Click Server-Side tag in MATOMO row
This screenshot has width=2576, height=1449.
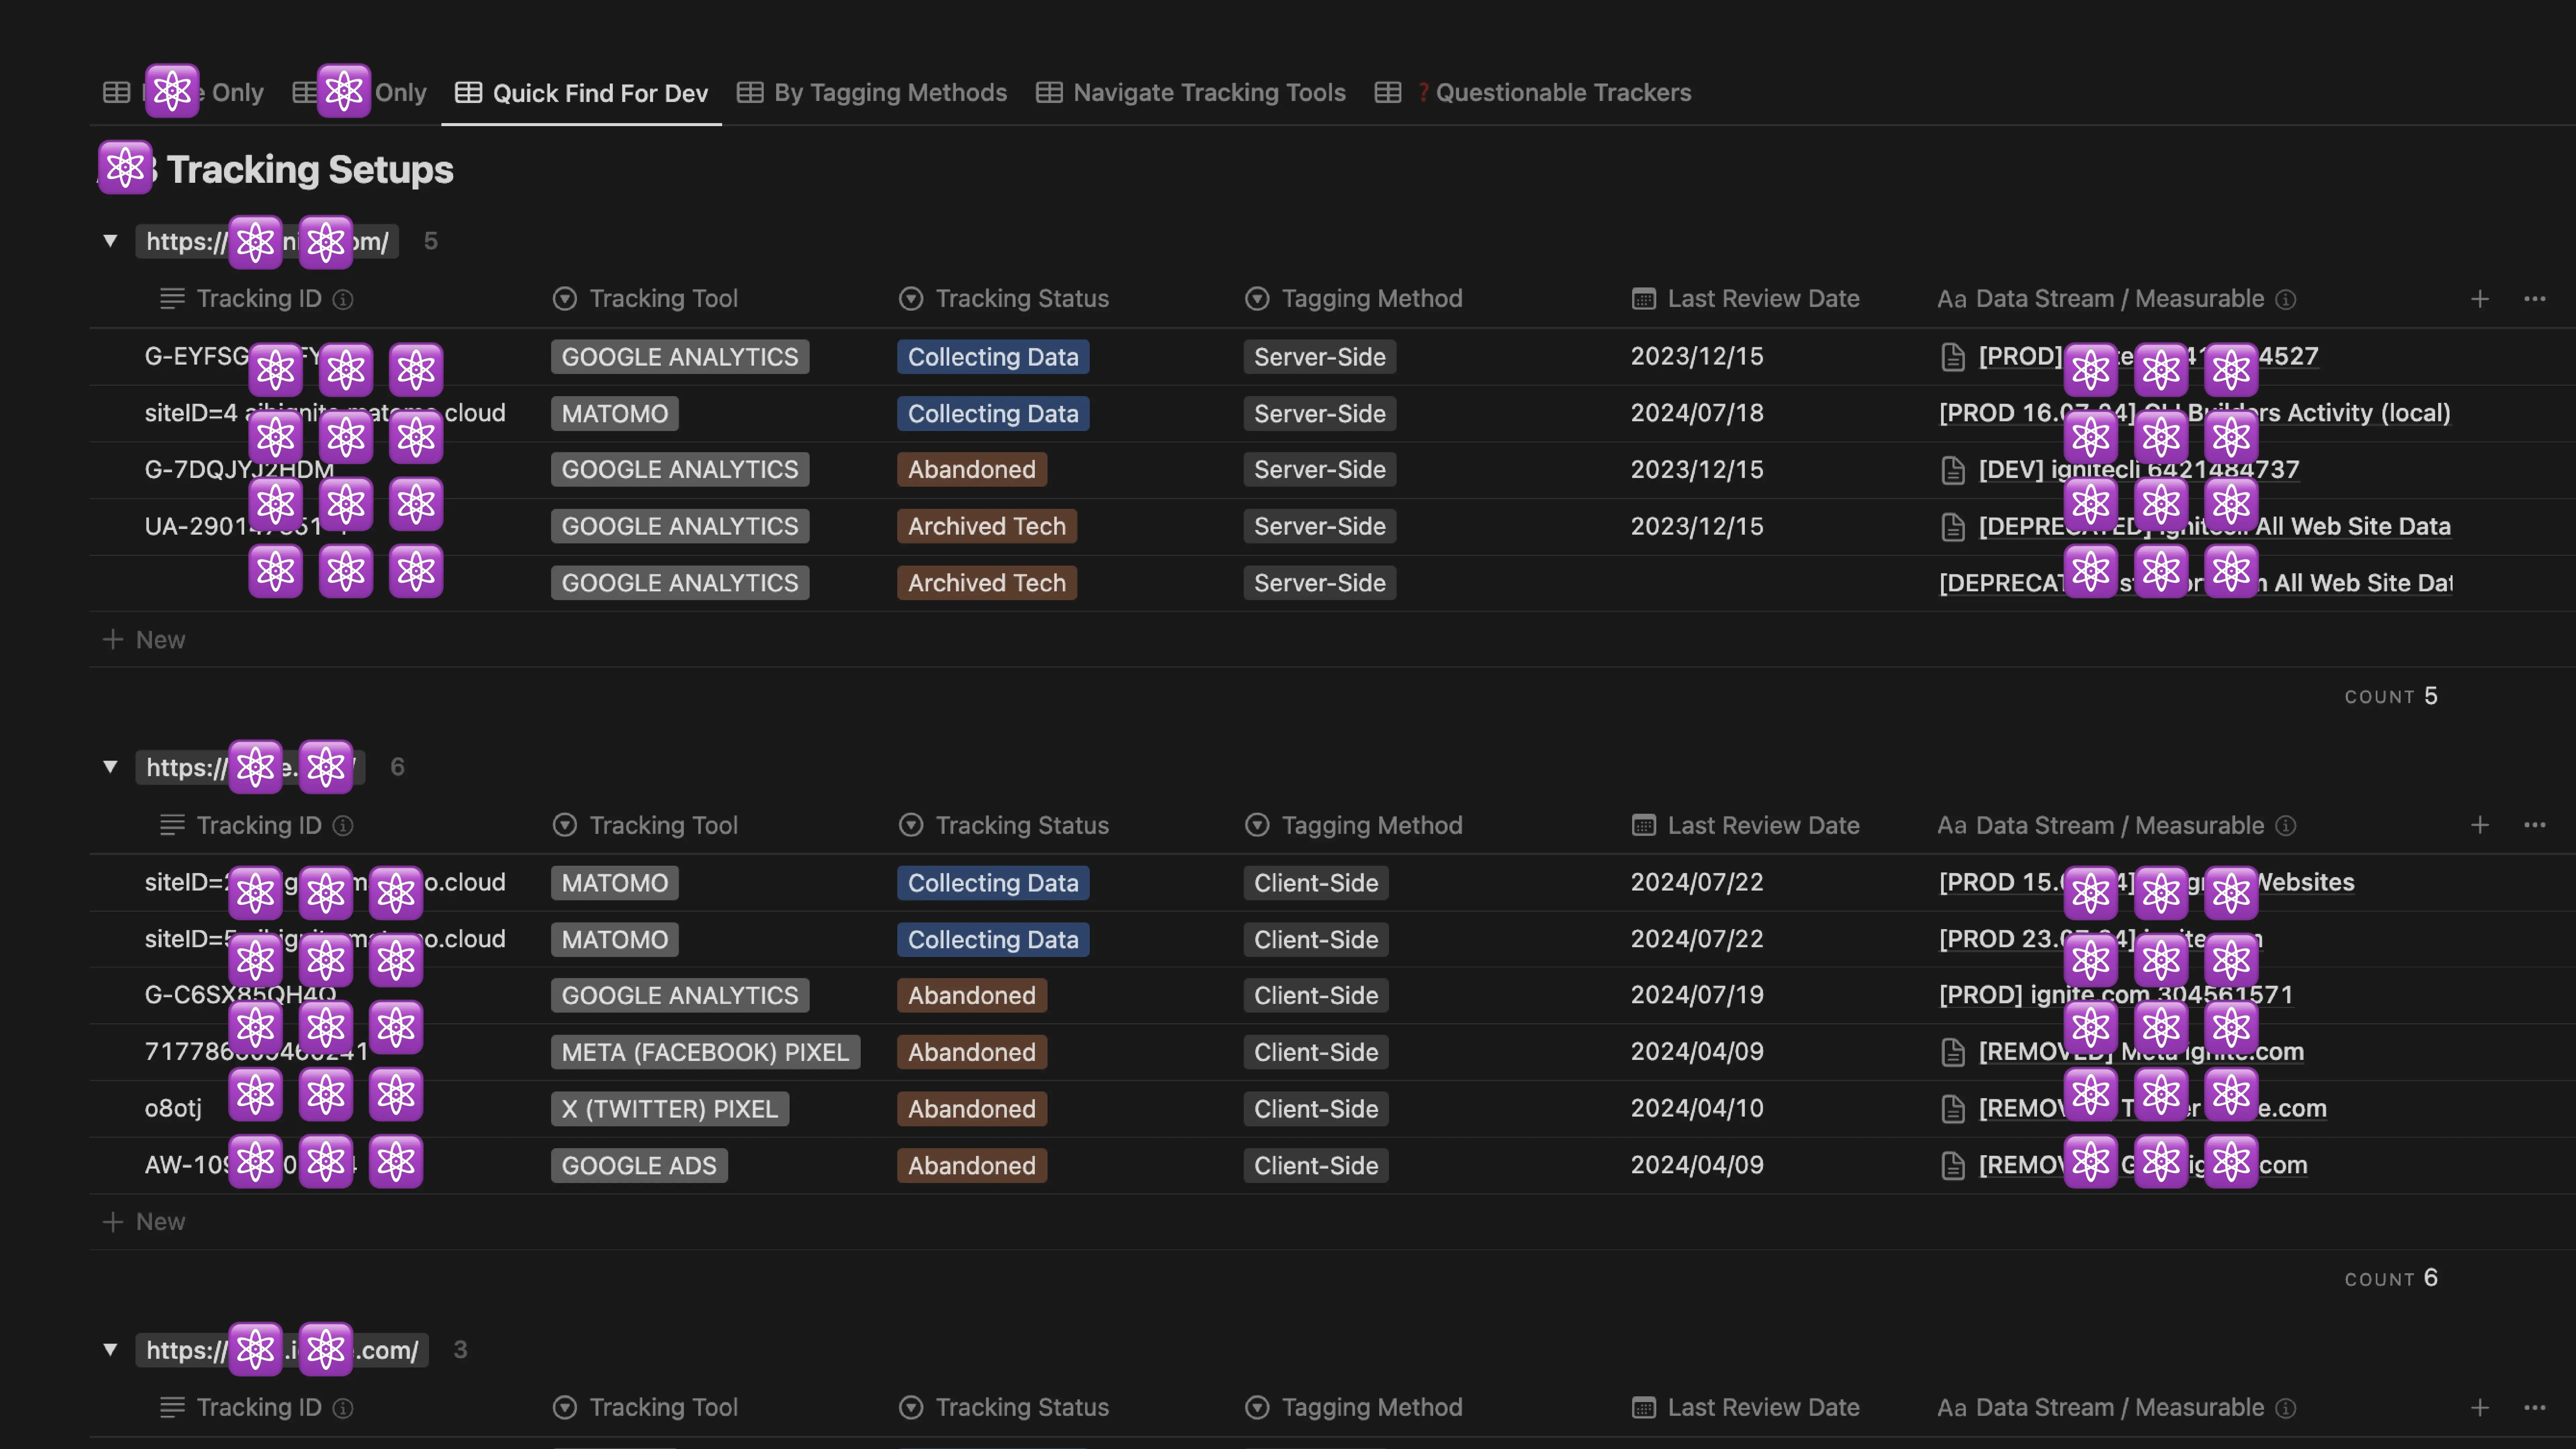click(1320, 414)
